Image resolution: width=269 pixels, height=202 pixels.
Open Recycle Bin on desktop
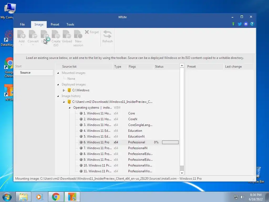257,175
